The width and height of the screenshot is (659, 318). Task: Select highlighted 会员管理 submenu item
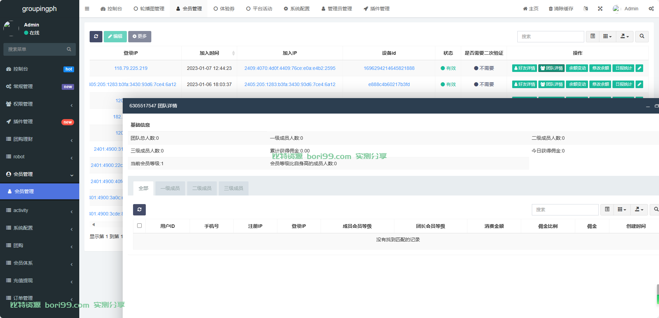coord(40,191)
